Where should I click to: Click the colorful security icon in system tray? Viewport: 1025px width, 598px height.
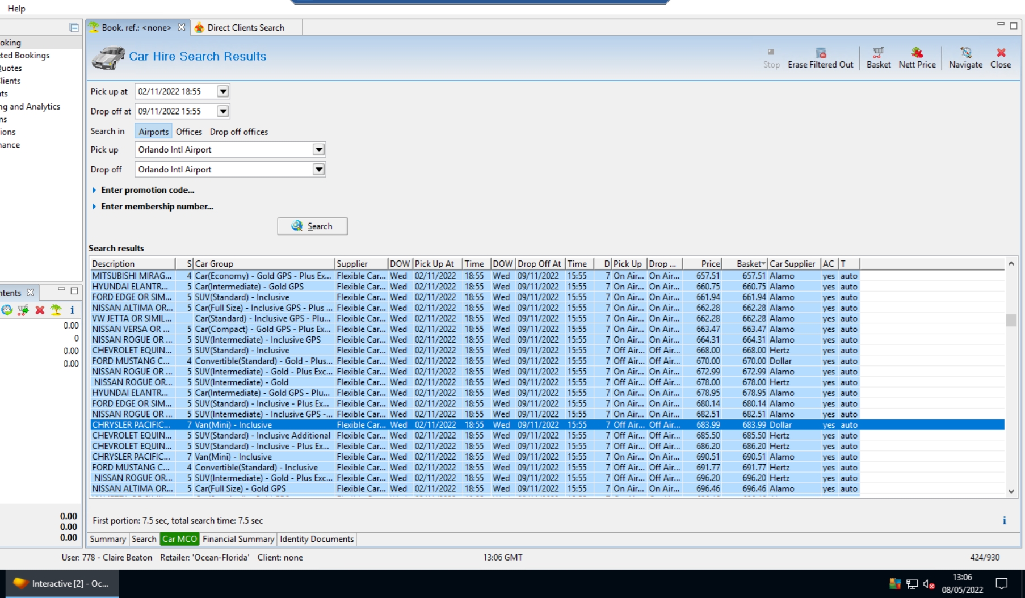coord(895,584)
